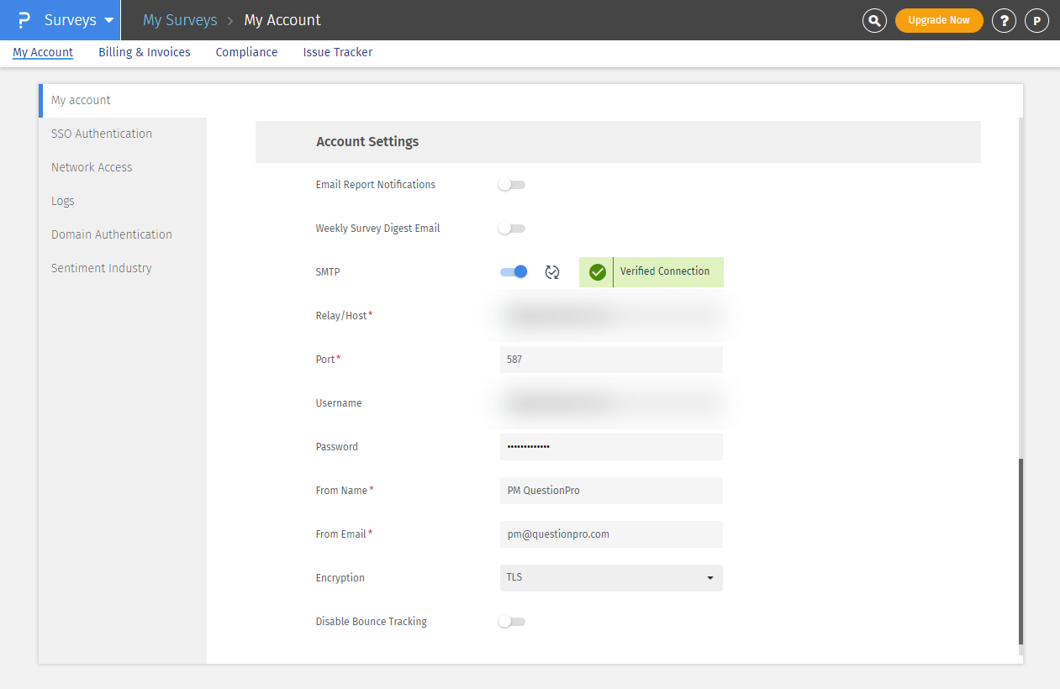Toggle Disable Bounce Tracking switch
1060x689 pixels.
click(511, 622)
